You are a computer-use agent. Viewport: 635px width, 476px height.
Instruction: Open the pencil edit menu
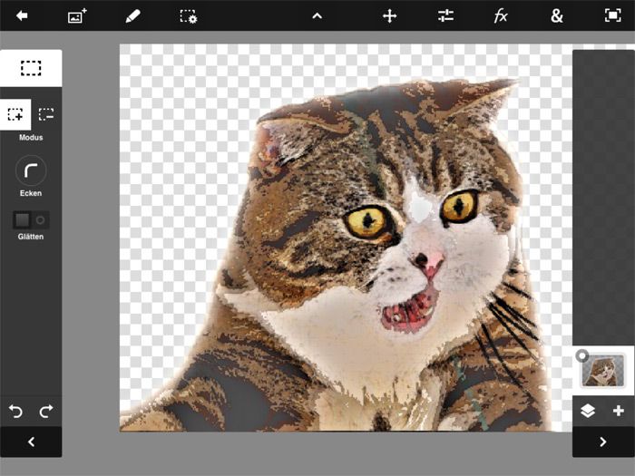[x=132, y=15]
